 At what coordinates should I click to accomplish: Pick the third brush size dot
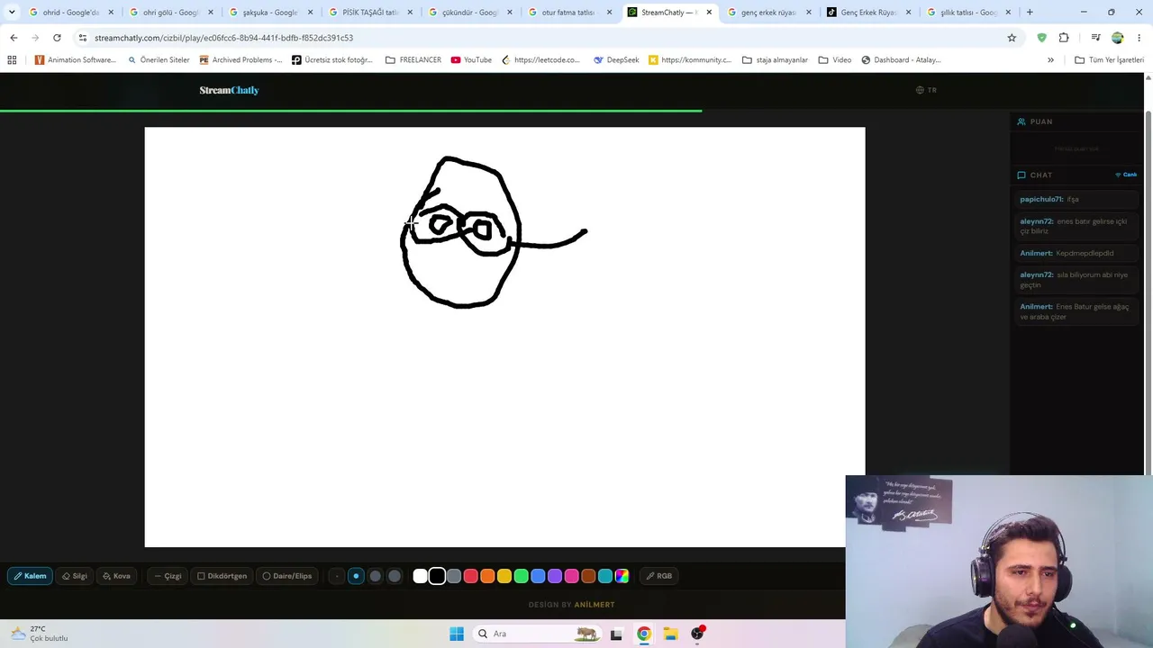click(375, 576)
